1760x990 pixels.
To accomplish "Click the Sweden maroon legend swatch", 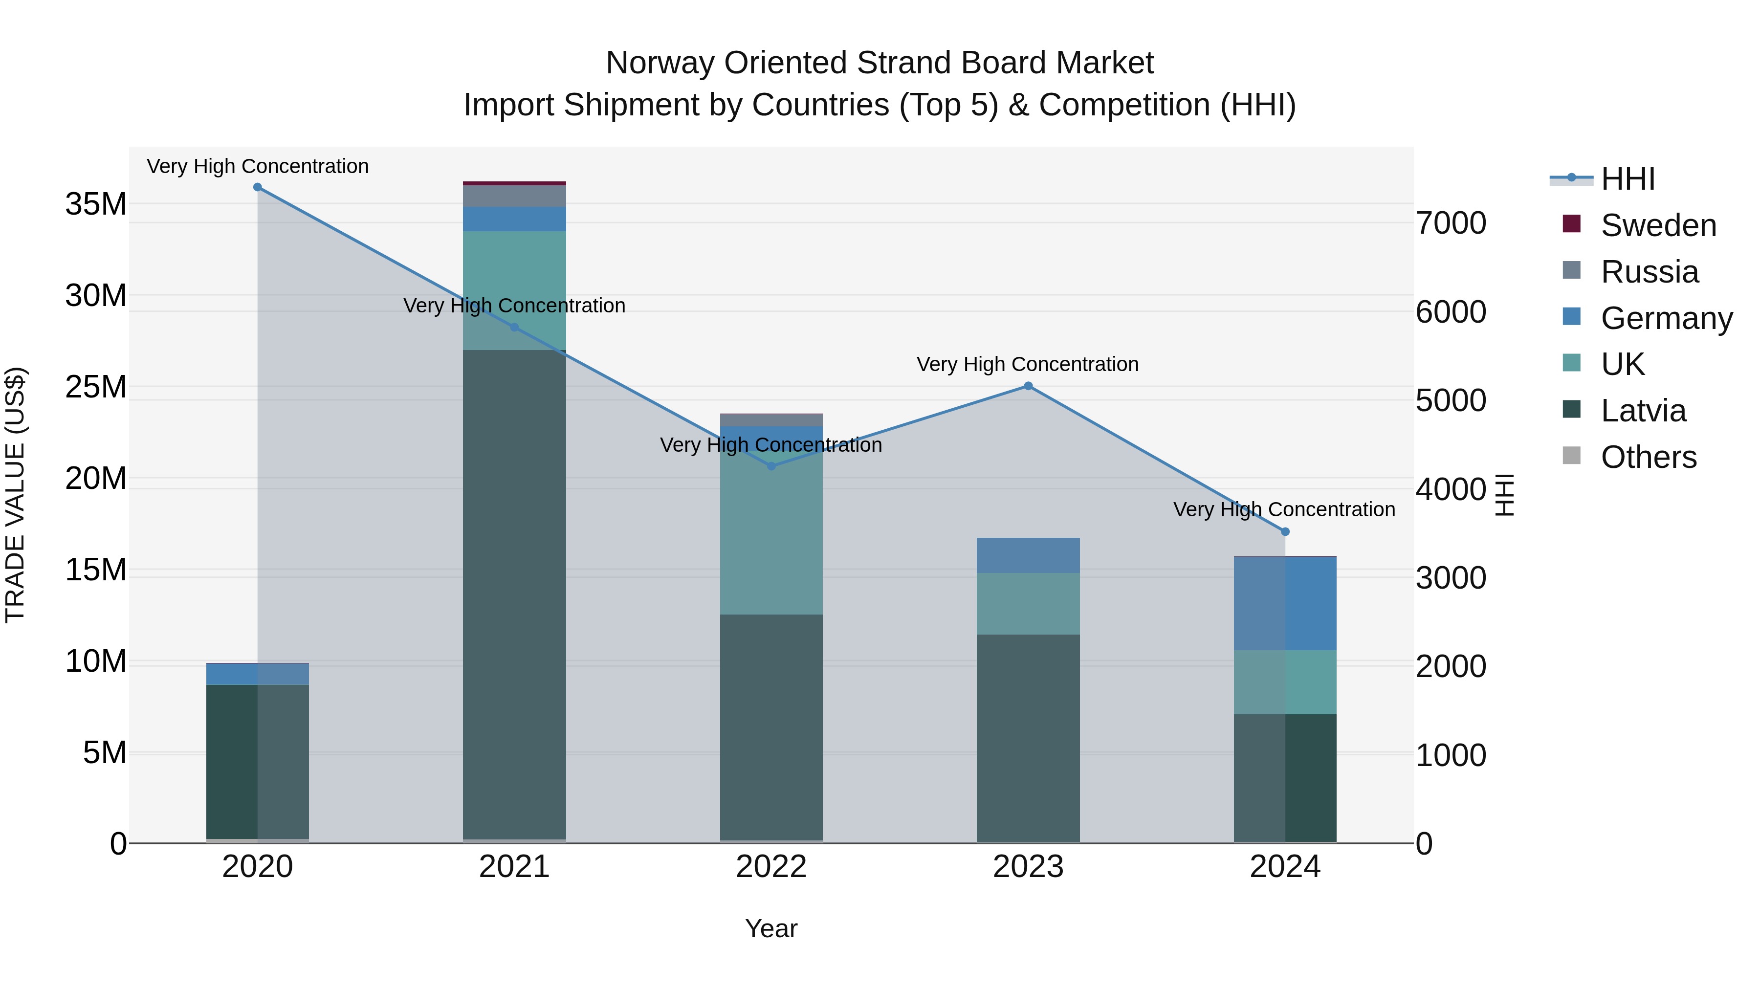I will coord(1571,223).
